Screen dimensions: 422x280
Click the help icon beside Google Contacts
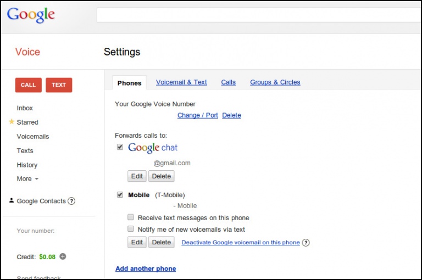(71, 201)
